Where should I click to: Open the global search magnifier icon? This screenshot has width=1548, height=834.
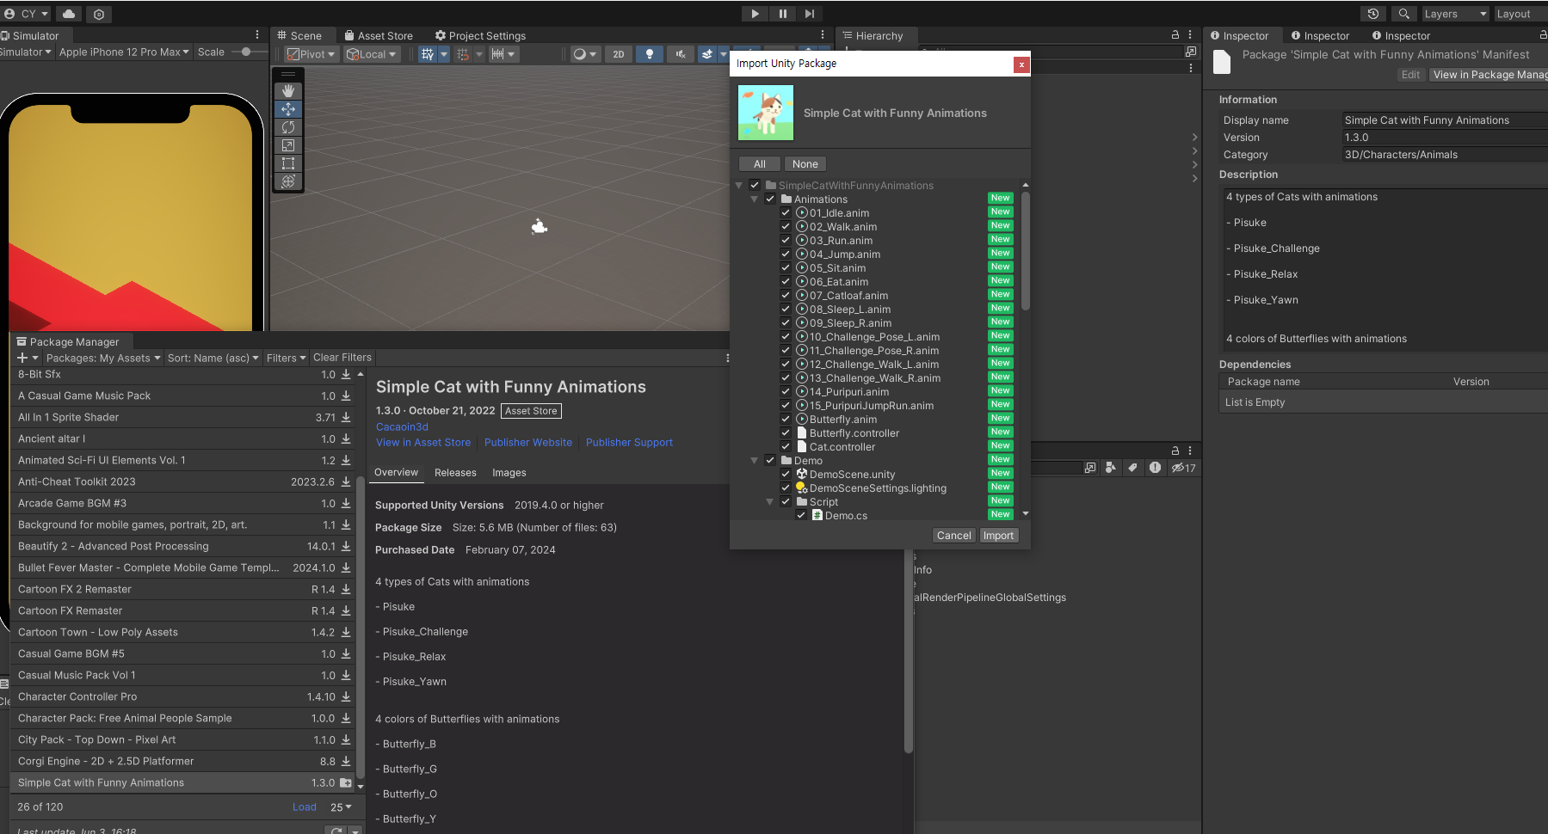point(1403,14)
